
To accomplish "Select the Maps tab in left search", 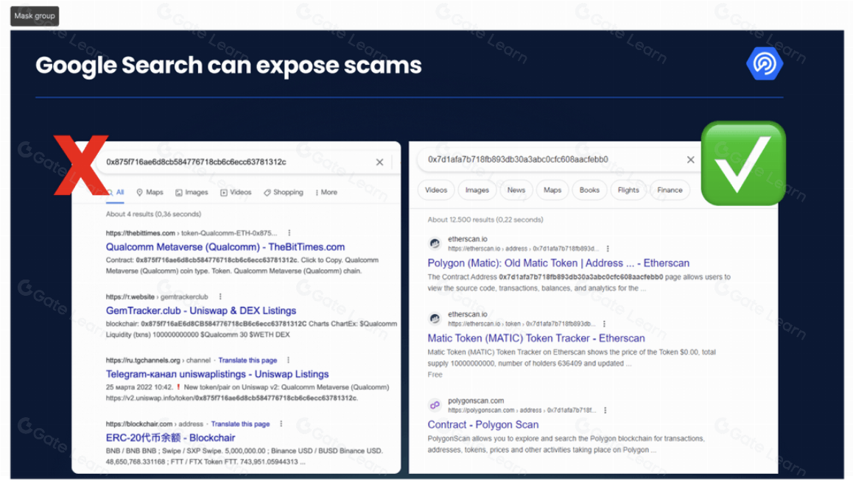I will 150,192.
